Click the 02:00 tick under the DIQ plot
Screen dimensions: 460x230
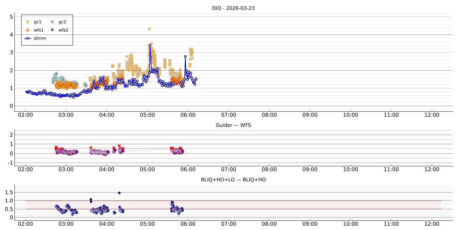[x=25, y=115]
